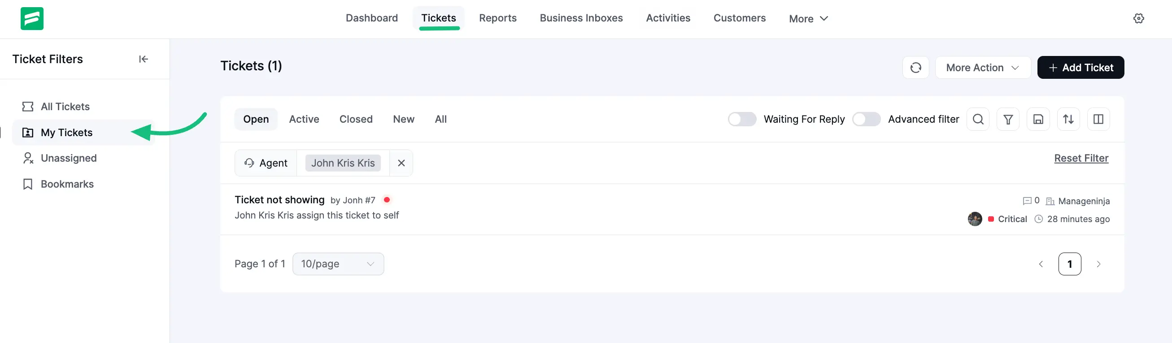Open the Agent filter field selector
The height and width of the screenshot is (343, 1172).
click(266, 163)
